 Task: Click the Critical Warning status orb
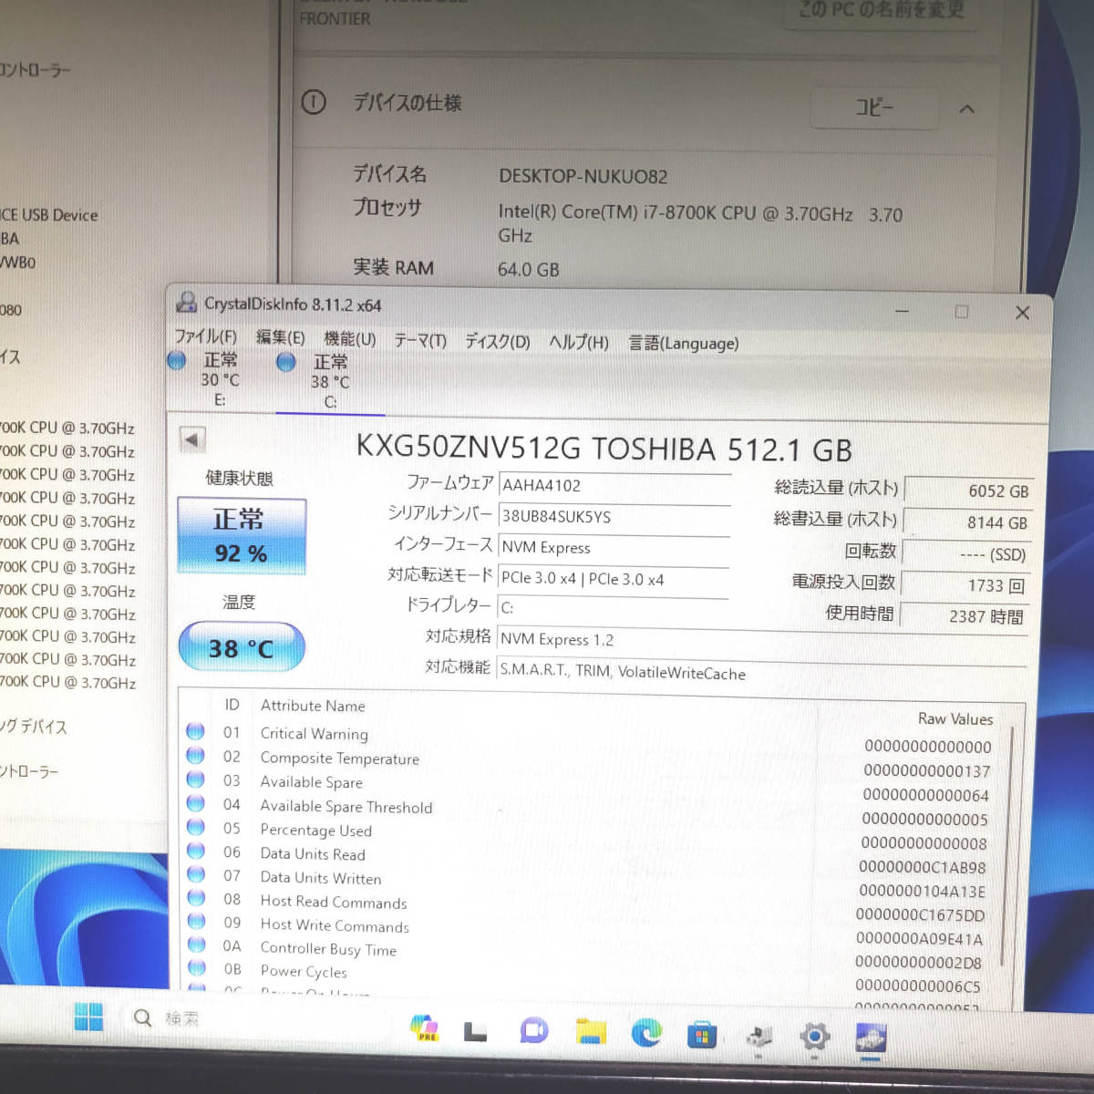tap(195, 731)
